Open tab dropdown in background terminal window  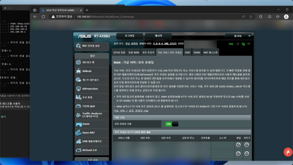(9, 8)
